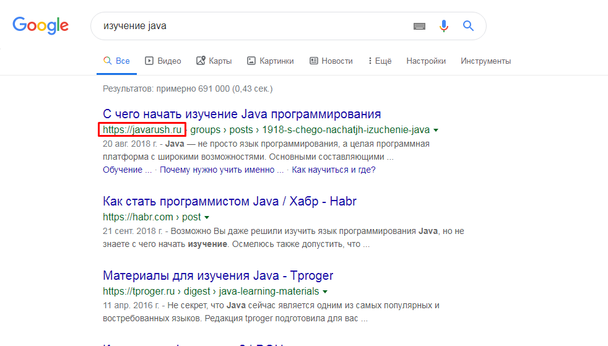Click into the search input field
The image size is (608, 346).
pos(248,26)
